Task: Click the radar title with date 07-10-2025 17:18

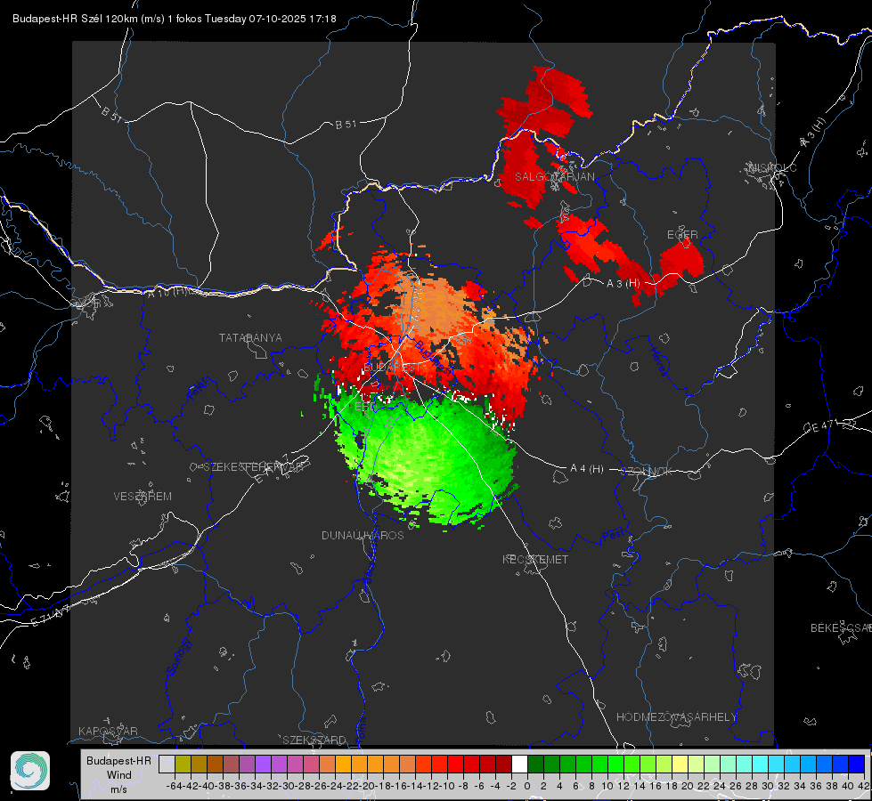Action: click(174, 19)
